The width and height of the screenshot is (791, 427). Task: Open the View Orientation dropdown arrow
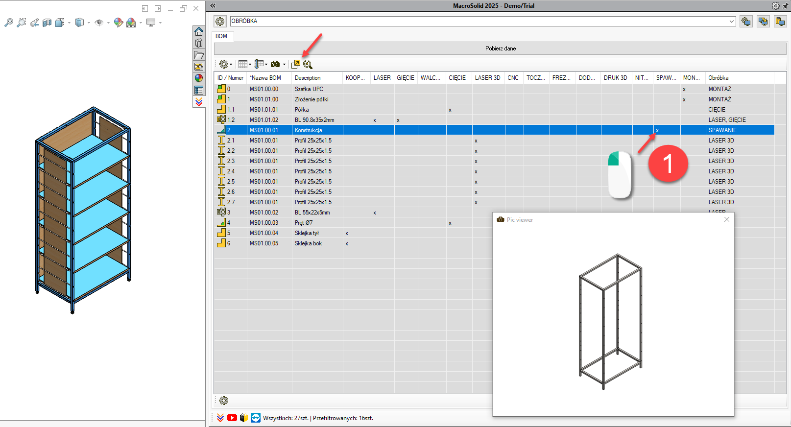[69, 23]
